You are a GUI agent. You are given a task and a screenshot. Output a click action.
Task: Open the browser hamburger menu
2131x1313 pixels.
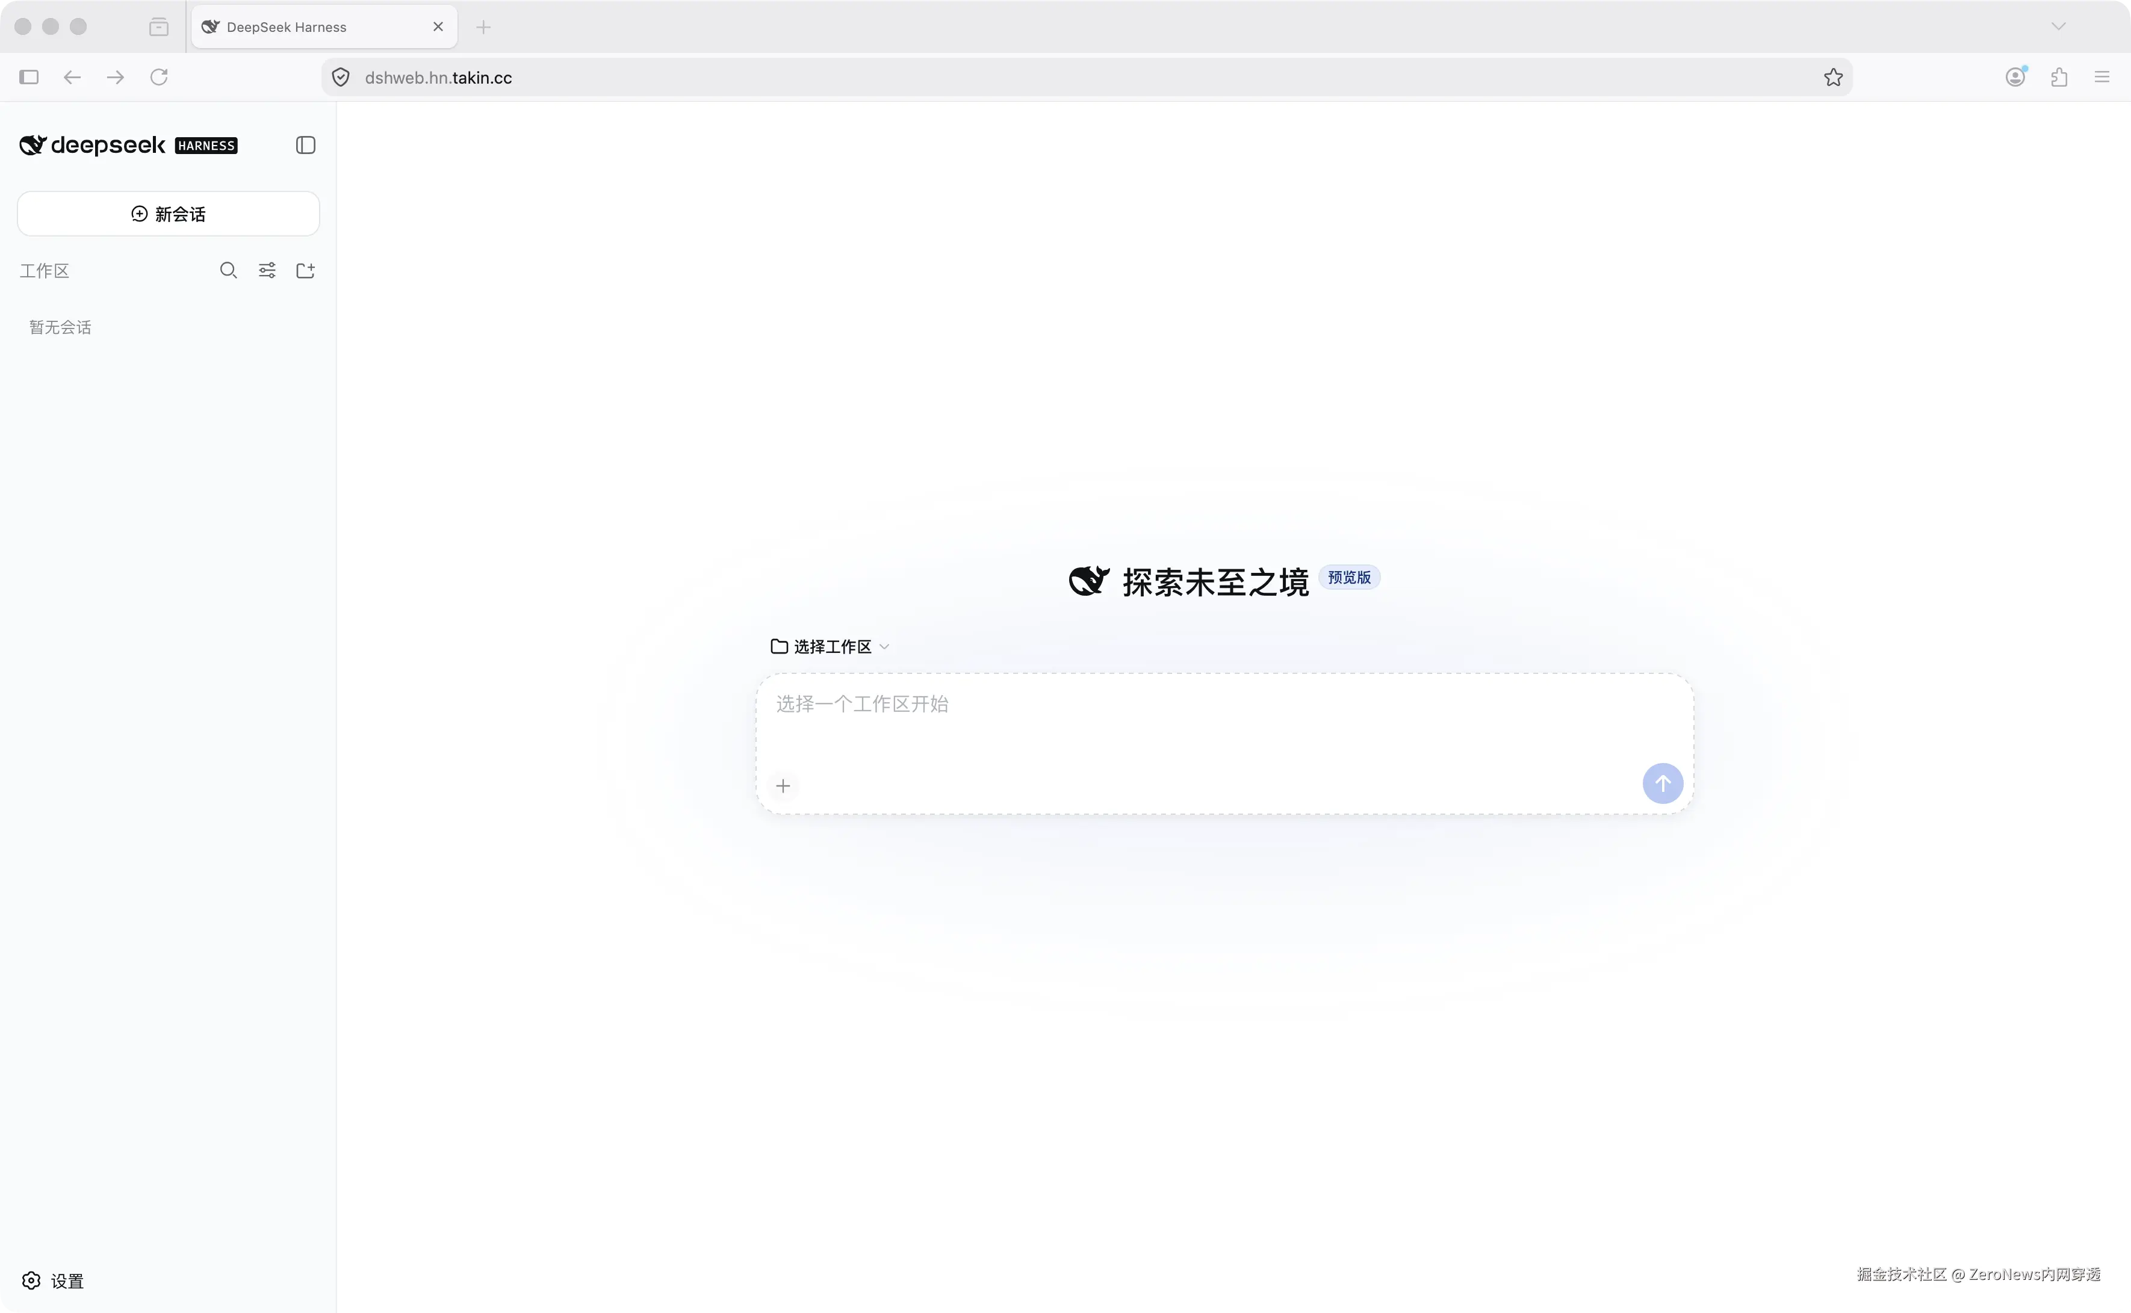point(2102,77)
